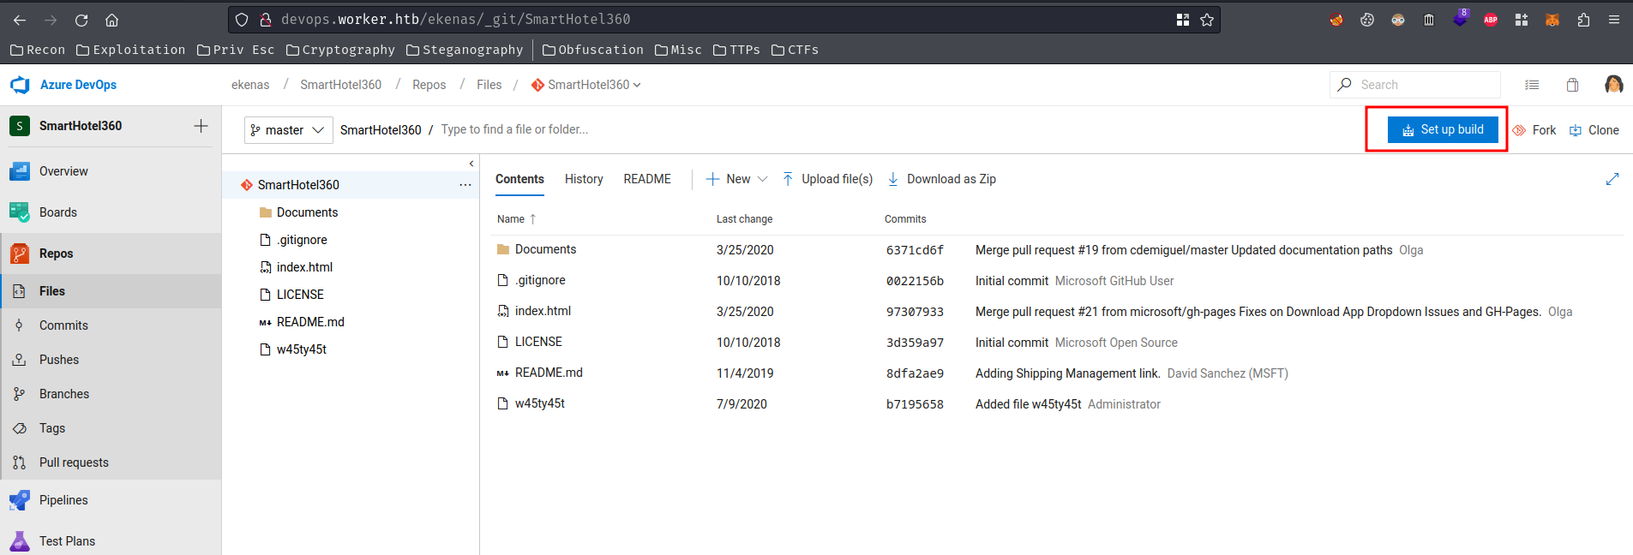Open commit 6371cd6f link
The width and height of the screenshot is (1633, 555).
(915, 250)
